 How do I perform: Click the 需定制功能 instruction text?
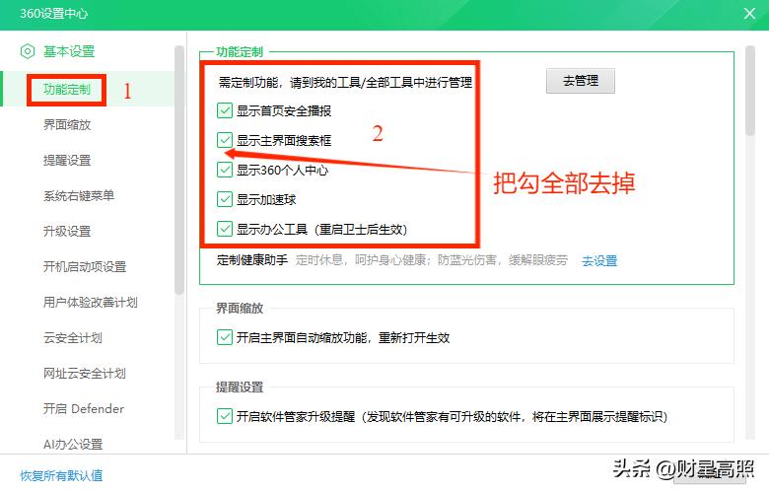pos(345,82)
